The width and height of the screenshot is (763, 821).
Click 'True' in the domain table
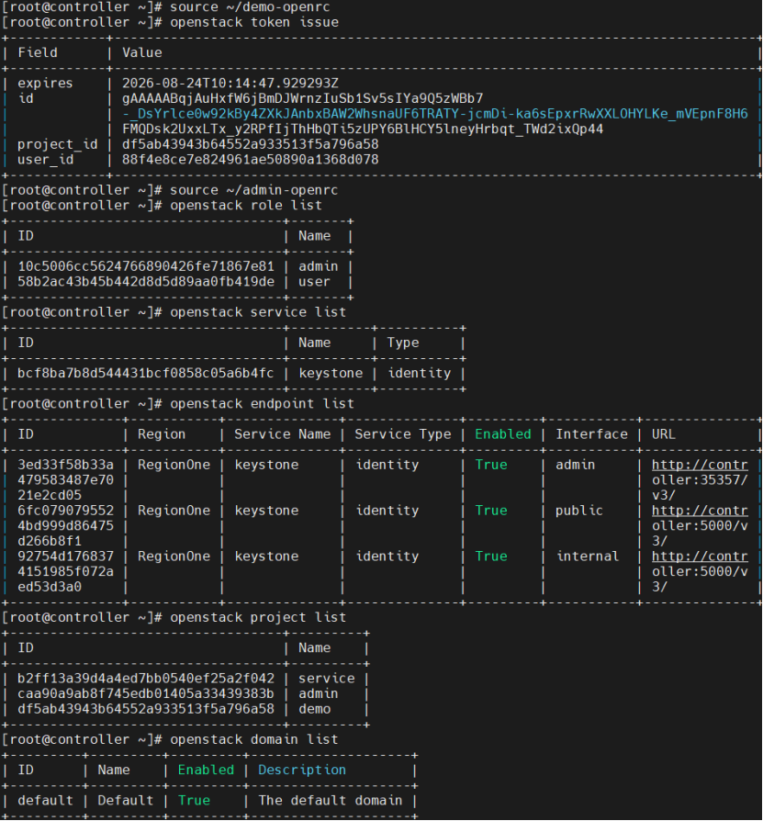point(194,801)
